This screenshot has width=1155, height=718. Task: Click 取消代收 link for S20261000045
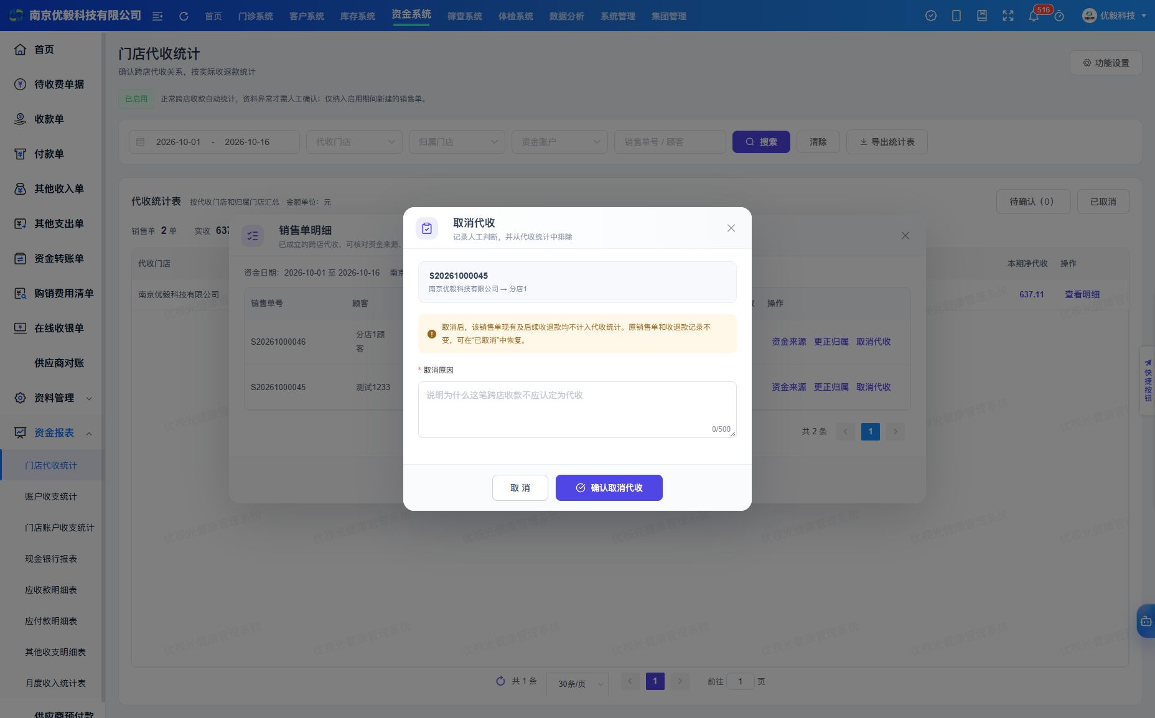tap(873, 387)
